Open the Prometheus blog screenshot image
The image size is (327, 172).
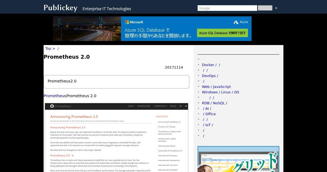[x=116, y=137]
